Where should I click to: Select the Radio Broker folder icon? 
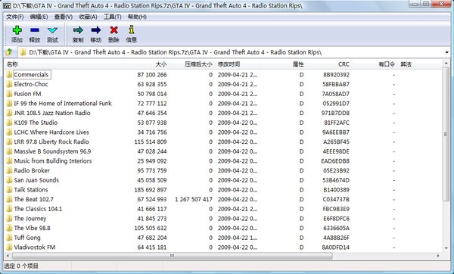click(x=9, y=170)
